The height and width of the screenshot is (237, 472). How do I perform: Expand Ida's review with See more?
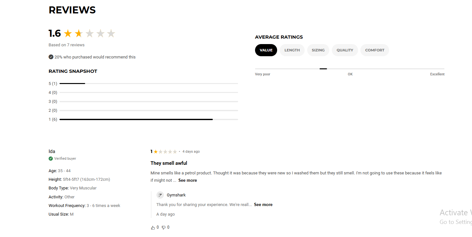[188, 180]
